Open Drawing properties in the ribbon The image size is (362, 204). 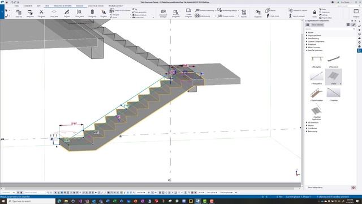176,14
